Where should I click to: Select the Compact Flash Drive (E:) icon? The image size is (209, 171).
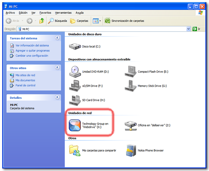tap(131, 72)
